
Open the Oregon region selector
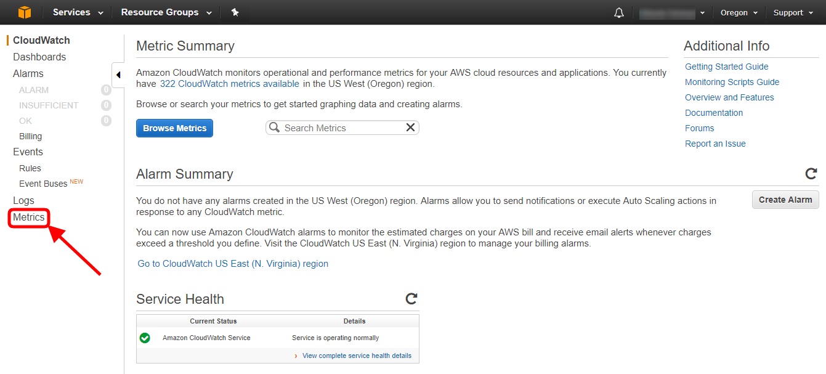(x=739, y=13)
